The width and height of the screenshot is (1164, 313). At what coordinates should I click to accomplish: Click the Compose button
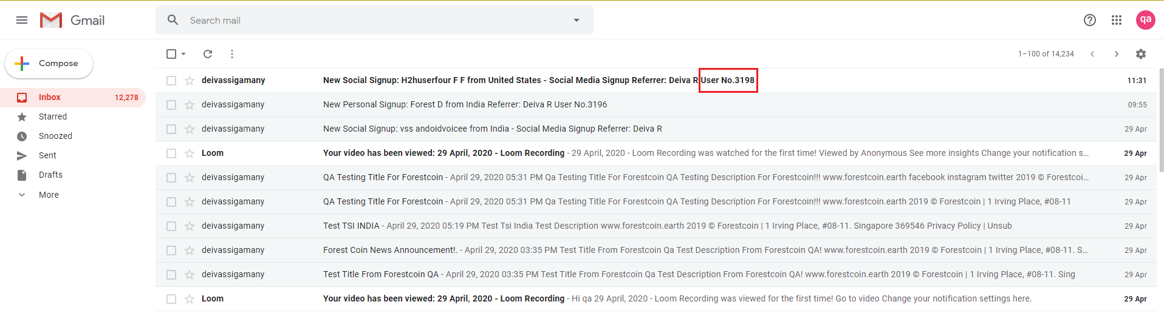pos(49,64)
